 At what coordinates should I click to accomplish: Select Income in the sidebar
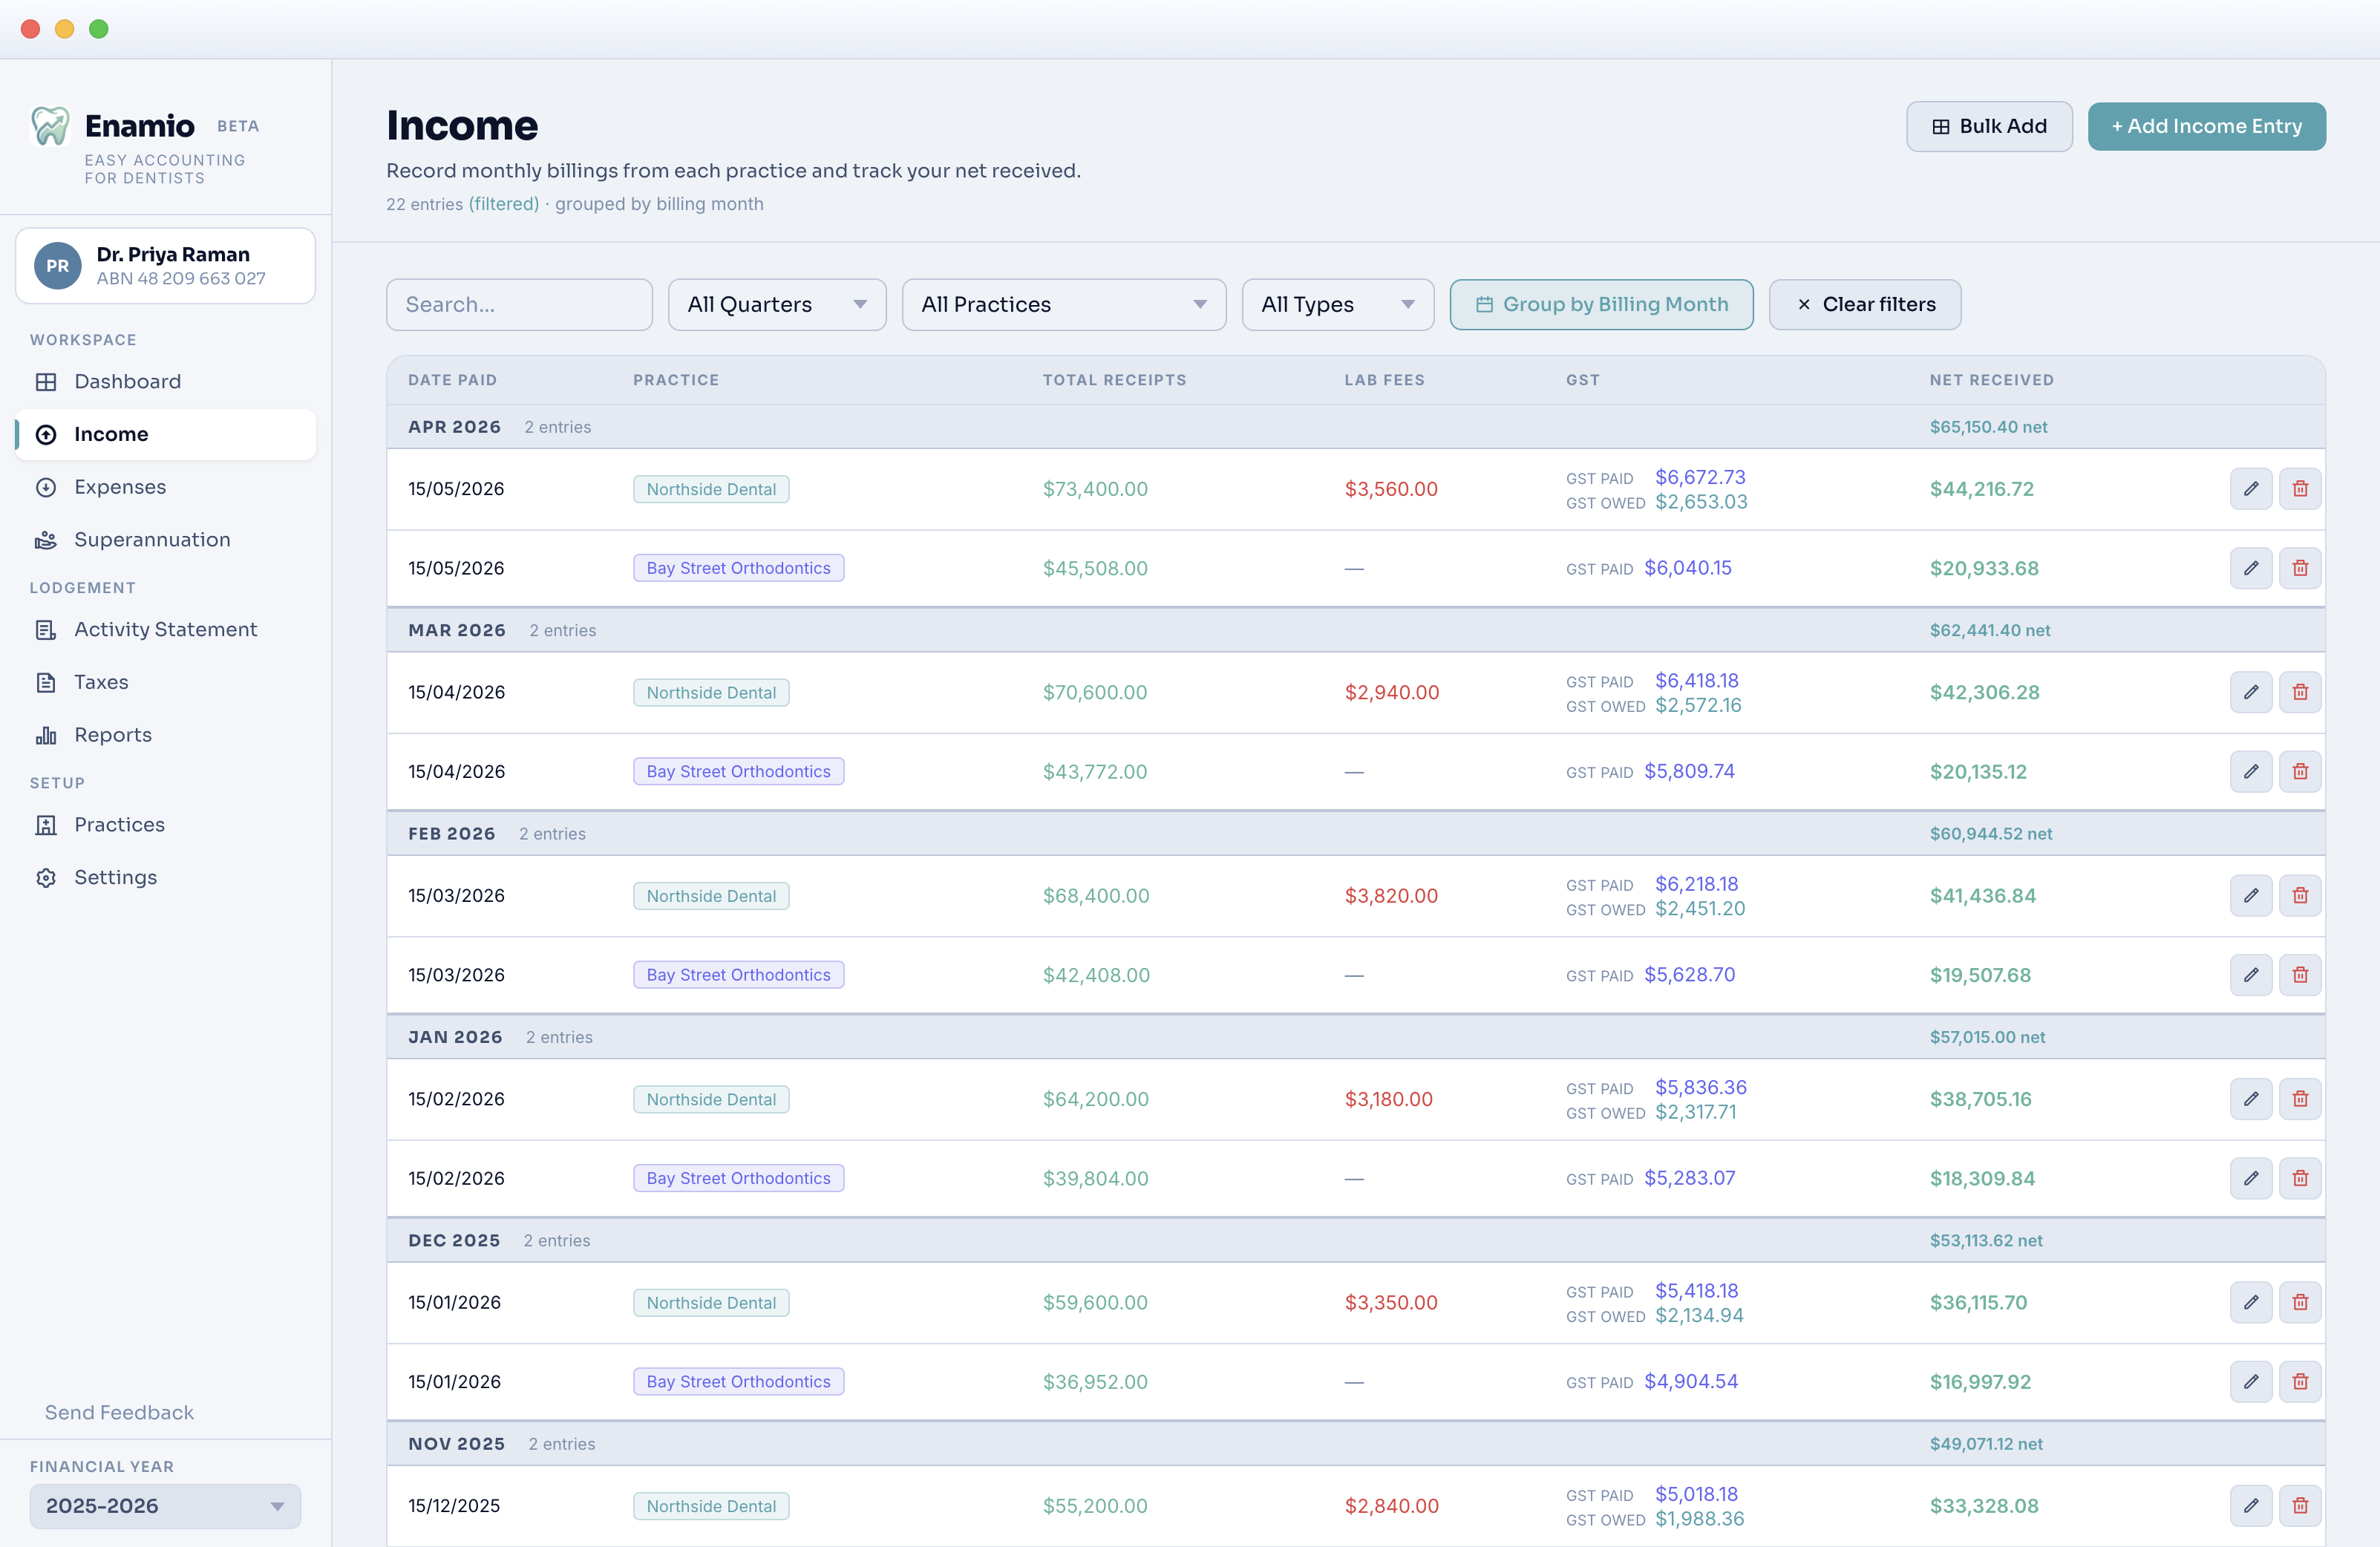(165, 434)
